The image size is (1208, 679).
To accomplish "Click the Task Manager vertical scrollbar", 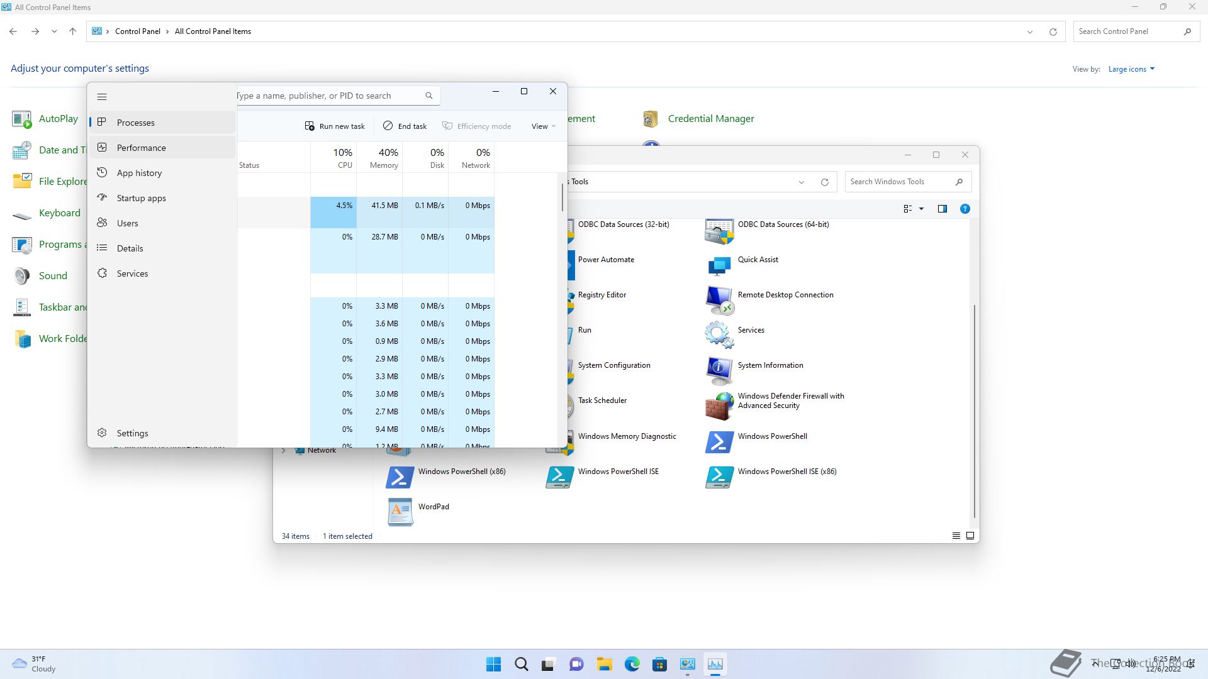I will coord(562,197).
